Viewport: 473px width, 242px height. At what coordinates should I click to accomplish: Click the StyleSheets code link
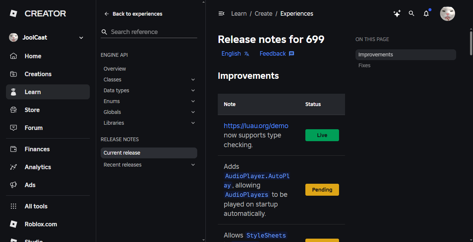(266, 235)
